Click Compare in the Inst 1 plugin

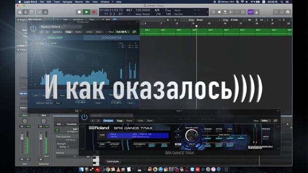(108, 121)
